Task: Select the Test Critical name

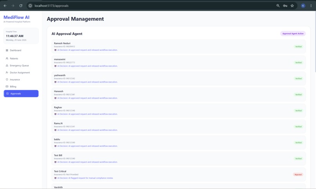Action: (x=60, y=171)
